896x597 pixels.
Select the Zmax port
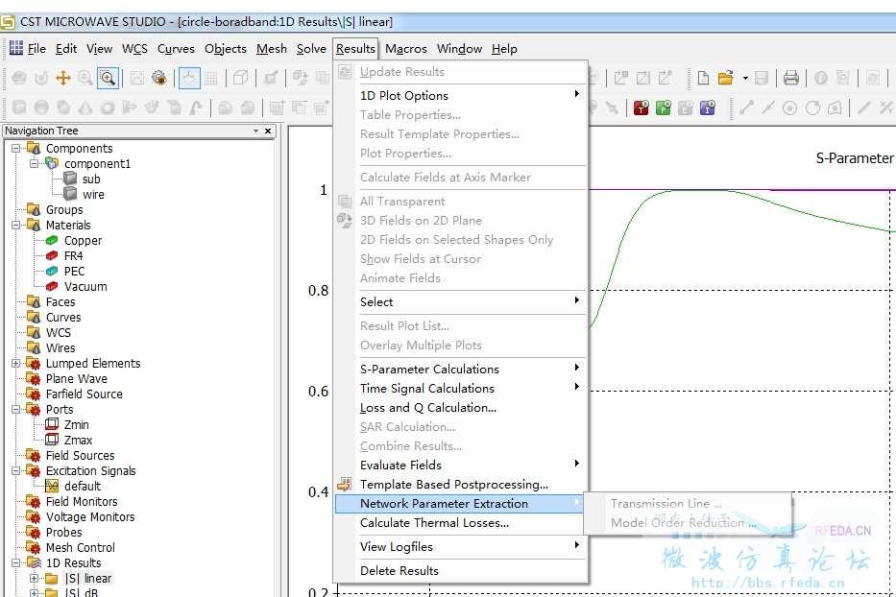pos(78,441)
